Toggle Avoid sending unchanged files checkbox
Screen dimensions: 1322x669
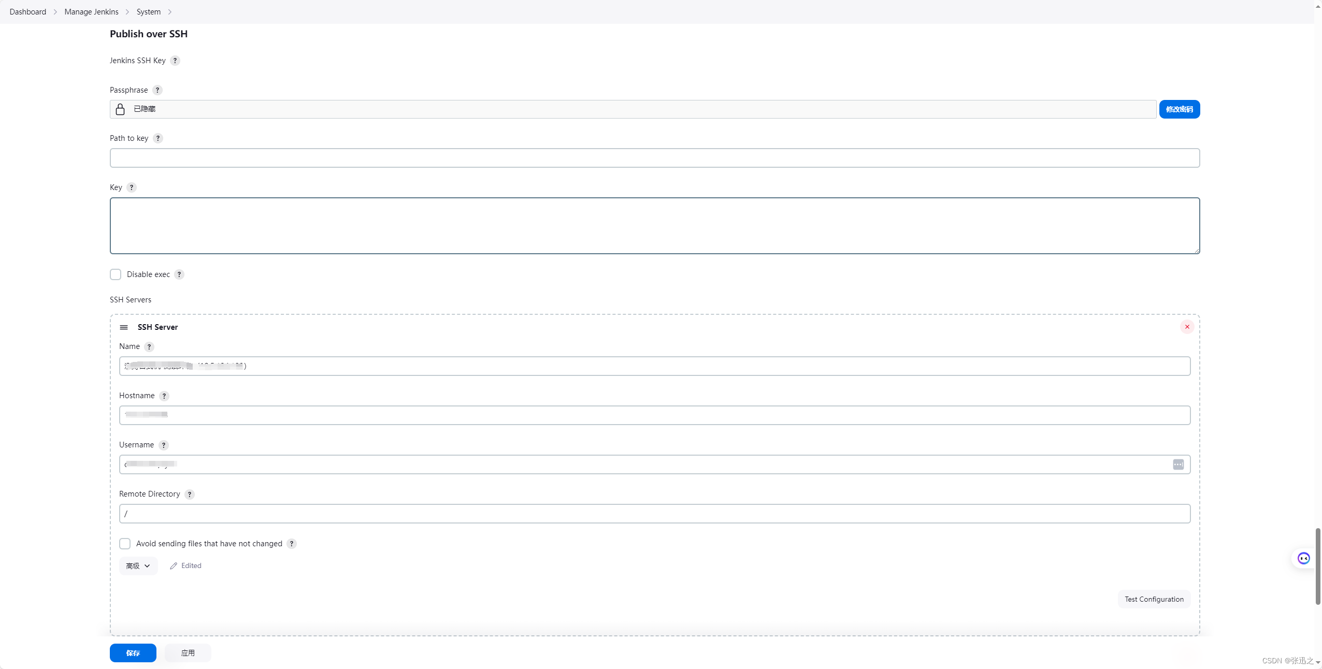click(x=125, y=544)
